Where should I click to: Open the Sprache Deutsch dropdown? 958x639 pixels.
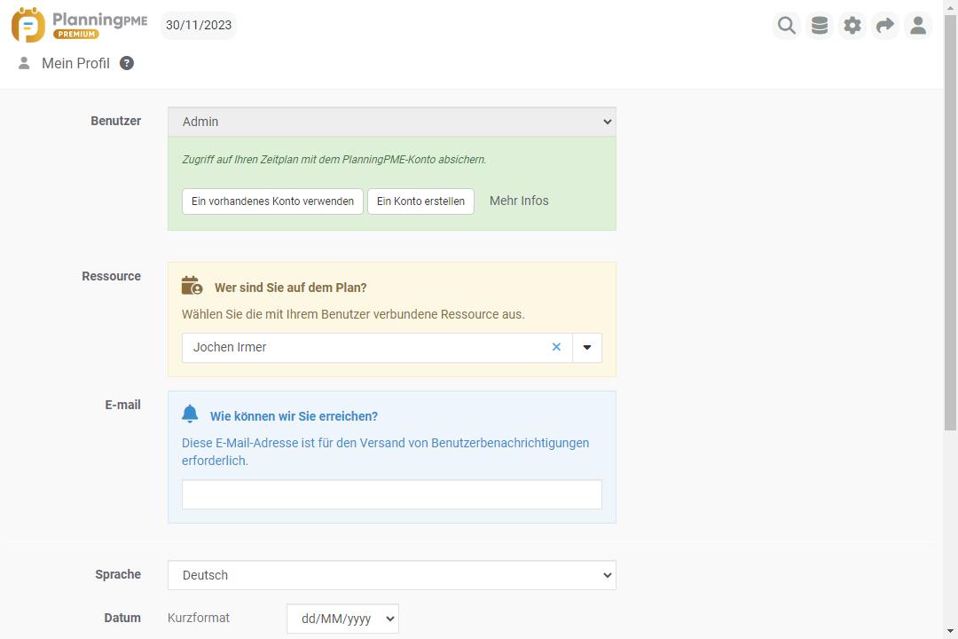coord(391,575)
